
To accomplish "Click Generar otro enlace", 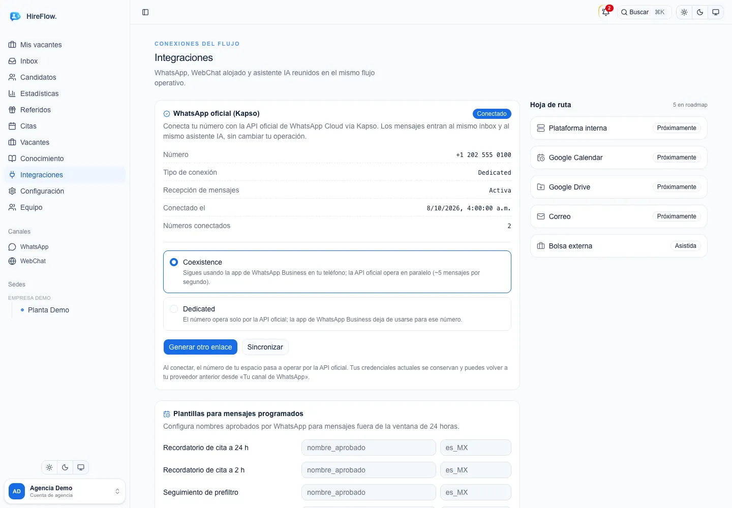I will click(x=200, y=347).
